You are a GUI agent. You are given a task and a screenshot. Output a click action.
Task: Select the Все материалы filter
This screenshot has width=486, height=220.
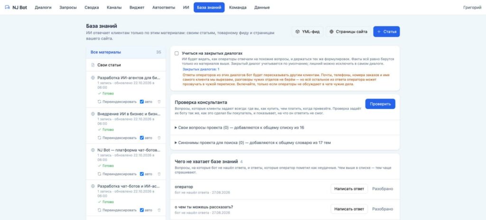(126, 52)
